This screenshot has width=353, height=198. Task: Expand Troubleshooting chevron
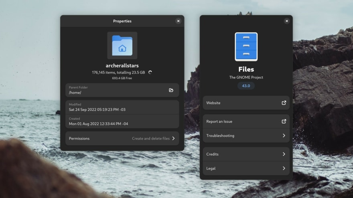tap(284, 136)
